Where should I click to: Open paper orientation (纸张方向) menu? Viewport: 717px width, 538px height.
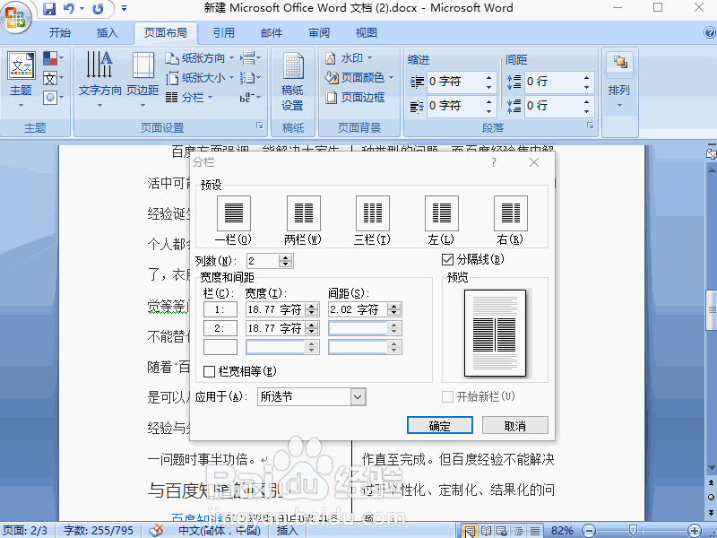200,58
